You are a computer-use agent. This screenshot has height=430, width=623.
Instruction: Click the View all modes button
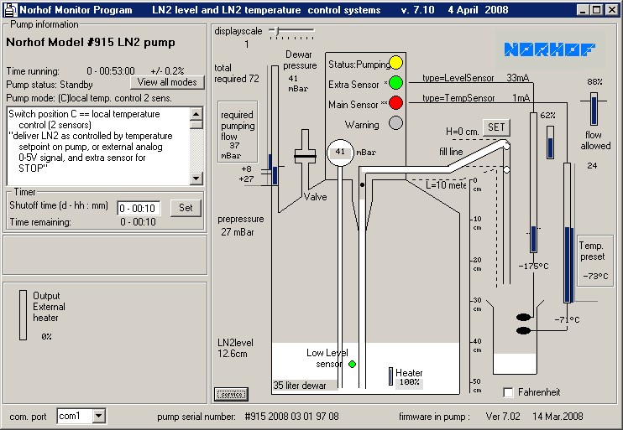[x=167, y=82]
